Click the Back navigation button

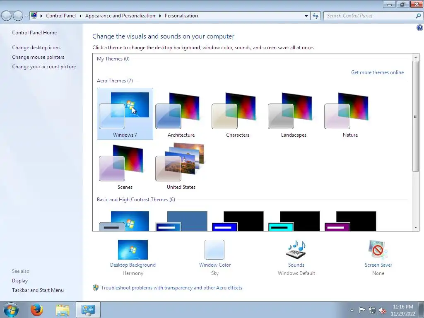pos(7,16)
